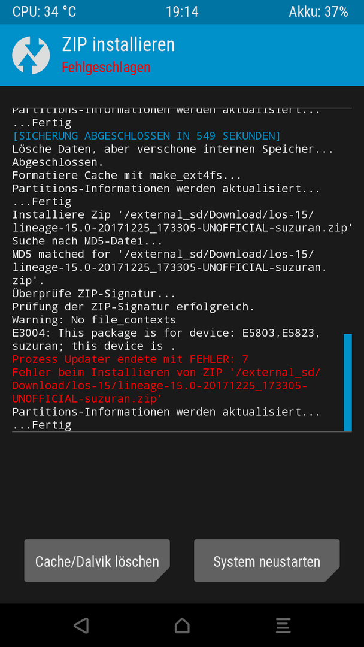This screenshot has width=364, height=647.
Task: Tap the red Fehlgeschlagen status text
Action: (x=106, y=67)
